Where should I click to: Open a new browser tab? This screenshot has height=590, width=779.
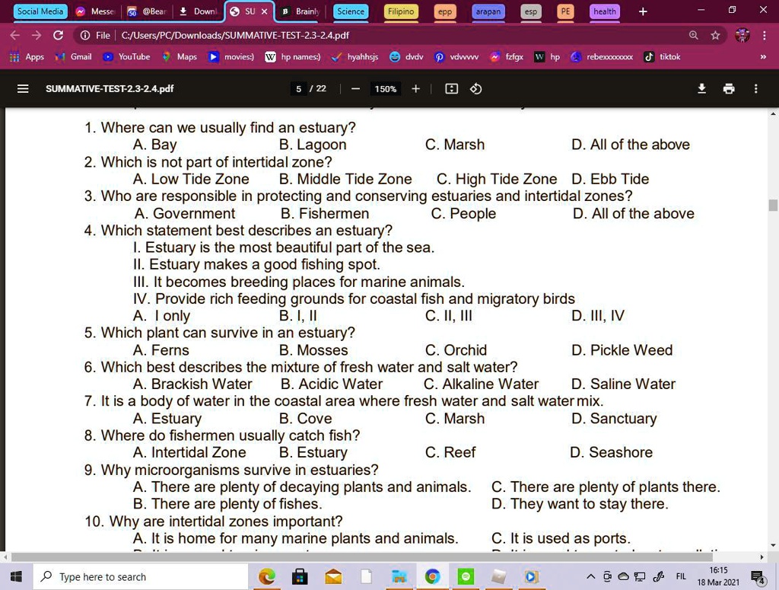click(x=642, y=11)
